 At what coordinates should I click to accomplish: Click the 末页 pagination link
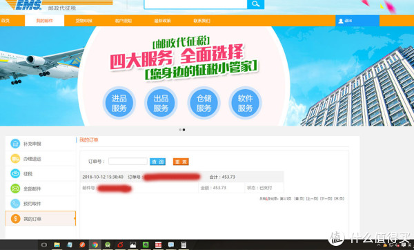(339, 198)
